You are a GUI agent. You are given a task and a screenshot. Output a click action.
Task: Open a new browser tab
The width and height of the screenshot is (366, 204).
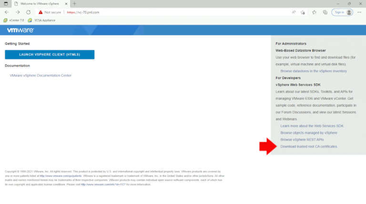point(74,4)
